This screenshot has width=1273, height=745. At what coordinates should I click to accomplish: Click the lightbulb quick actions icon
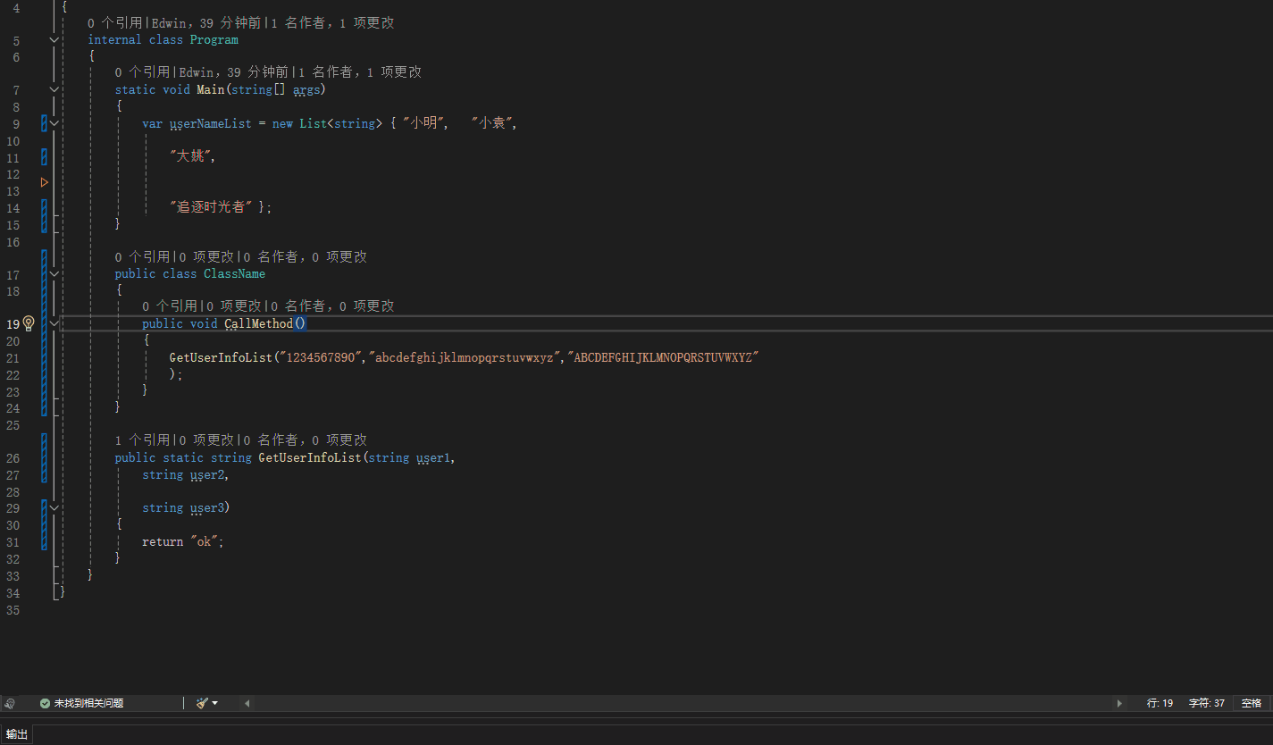tap(29, 323)
